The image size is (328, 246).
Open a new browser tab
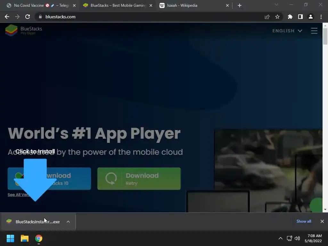(240, 5)
